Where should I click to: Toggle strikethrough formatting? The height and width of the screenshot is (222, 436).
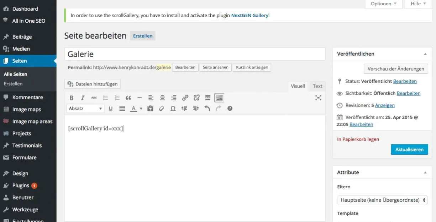94,98
